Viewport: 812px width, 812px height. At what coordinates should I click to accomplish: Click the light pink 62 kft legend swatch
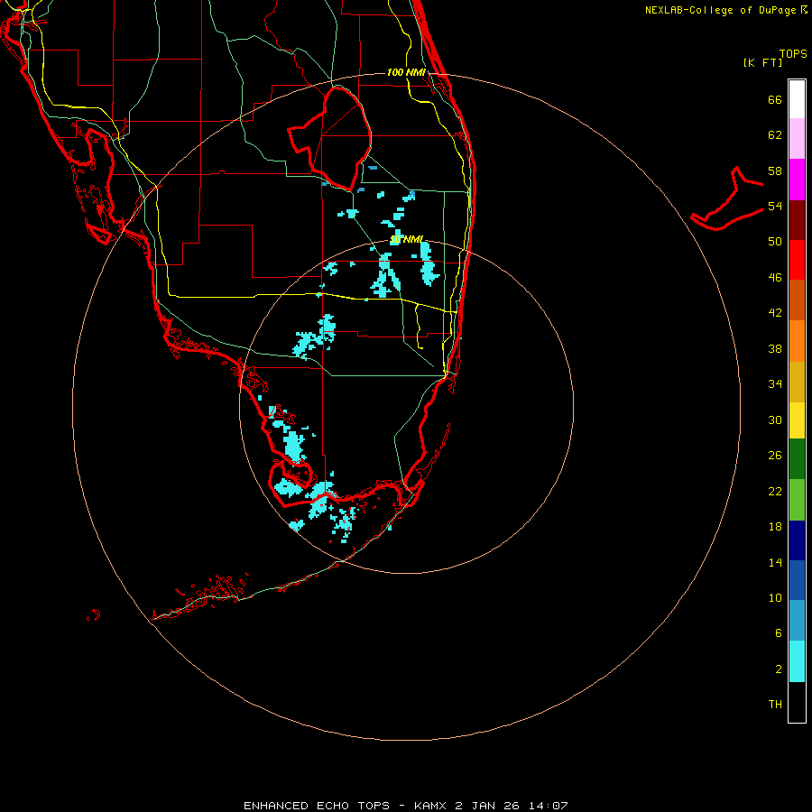[797, 139]
